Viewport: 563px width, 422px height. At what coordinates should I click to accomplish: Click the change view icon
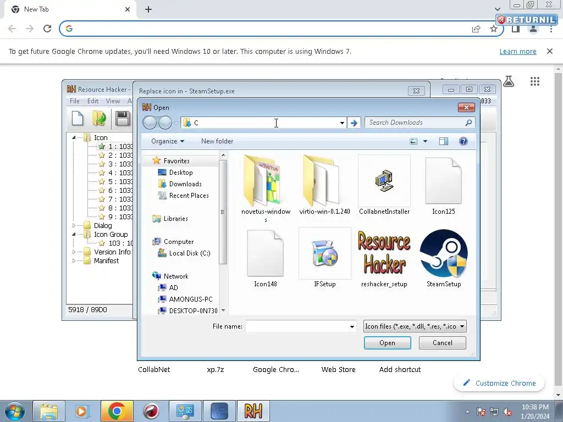tap(413, 141)
